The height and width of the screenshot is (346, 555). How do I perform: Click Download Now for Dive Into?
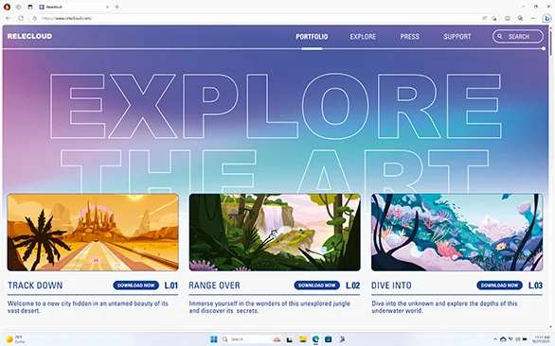point(499,285)
